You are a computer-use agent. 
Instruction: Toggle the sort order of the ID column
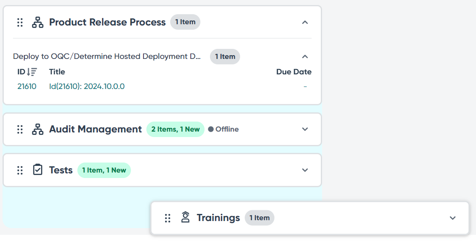pyautogui.click(x=33, y=71)
